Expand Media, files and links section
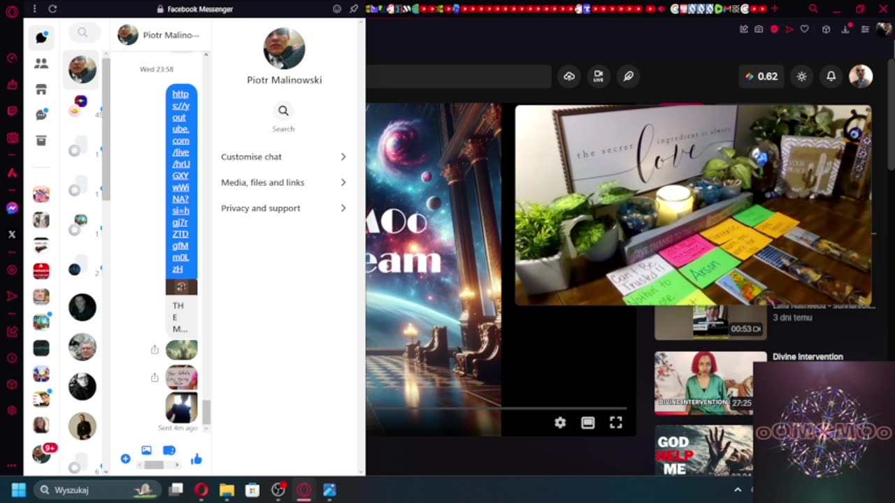Screen dimensions: 895x503 283,182
